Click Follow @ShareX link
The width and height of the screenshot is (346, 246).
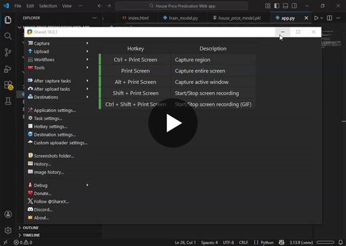tap(51, 201)
